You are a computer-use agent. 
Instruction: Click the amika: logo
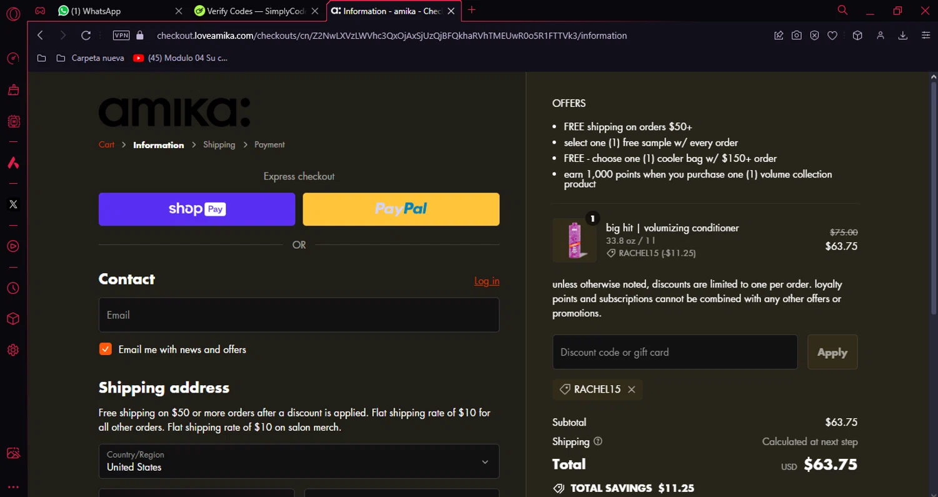174,113
